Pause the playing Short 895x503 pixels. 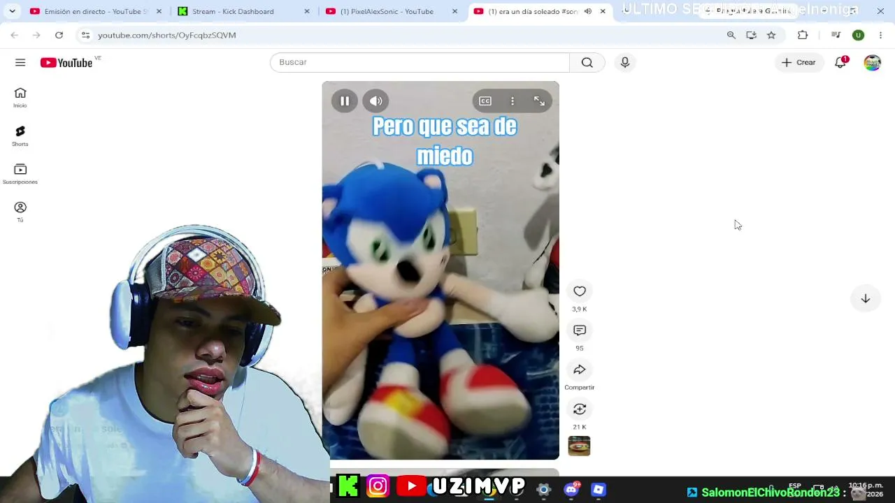pos(345,101)
